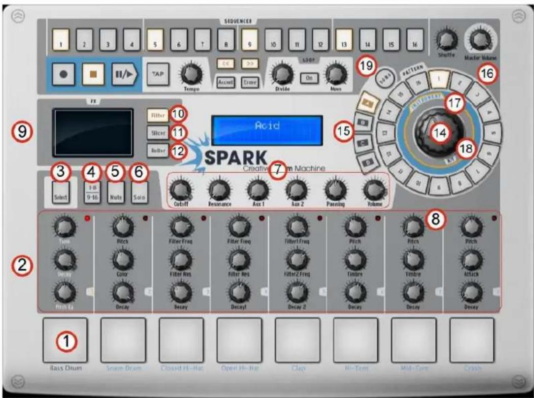Click the Record button in the transport

click(x=64, y=74)
